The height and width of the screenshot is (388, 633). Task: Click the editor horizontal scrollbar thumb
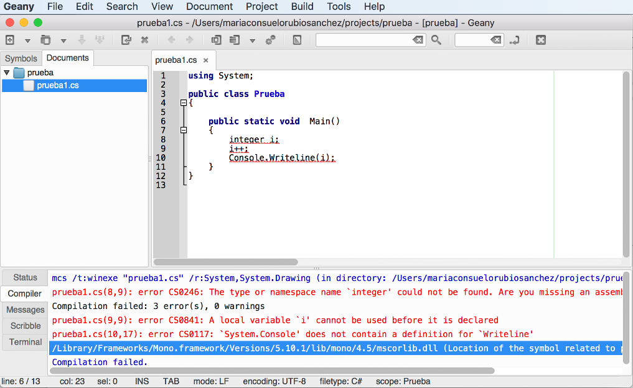point(226,262)
